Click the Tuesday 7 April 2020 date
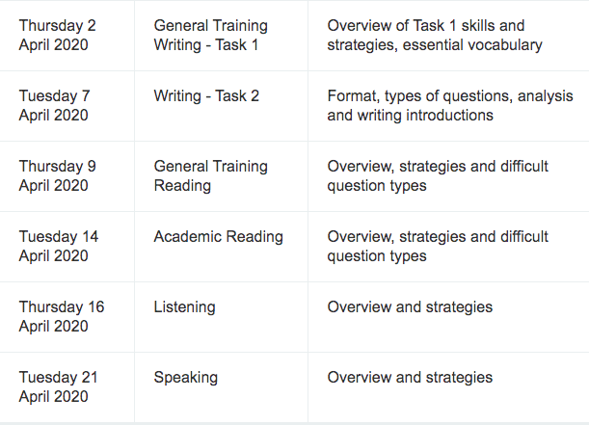Viewport: 589px width, 425px height. point(55,105)
